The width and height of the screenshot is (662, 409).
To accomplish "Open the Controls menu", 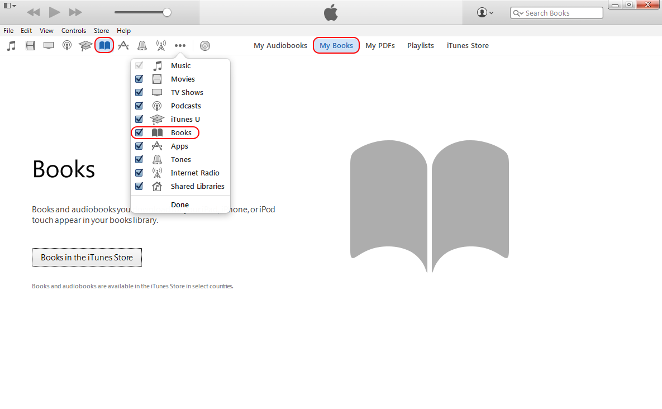I will [x=73, y=30].
